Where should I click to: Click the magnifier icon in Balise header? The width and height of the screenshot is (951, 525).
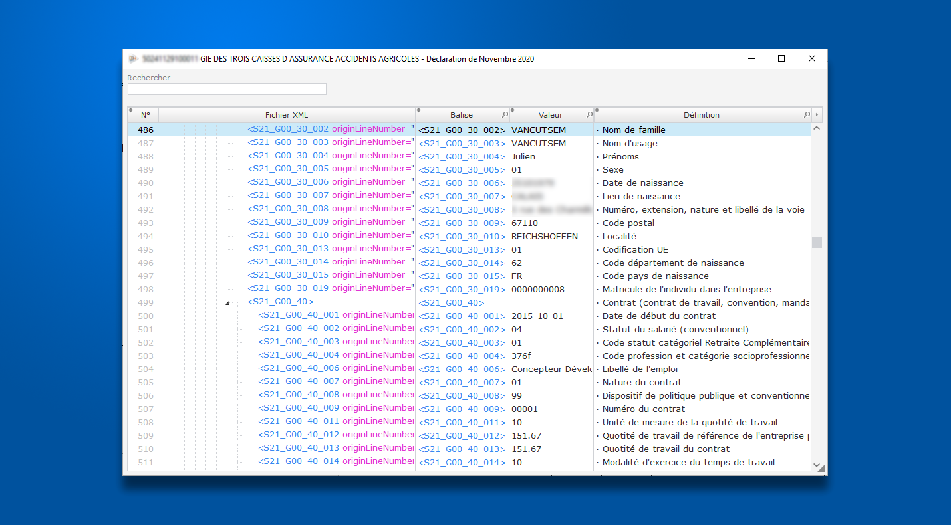tap(505, 115)
